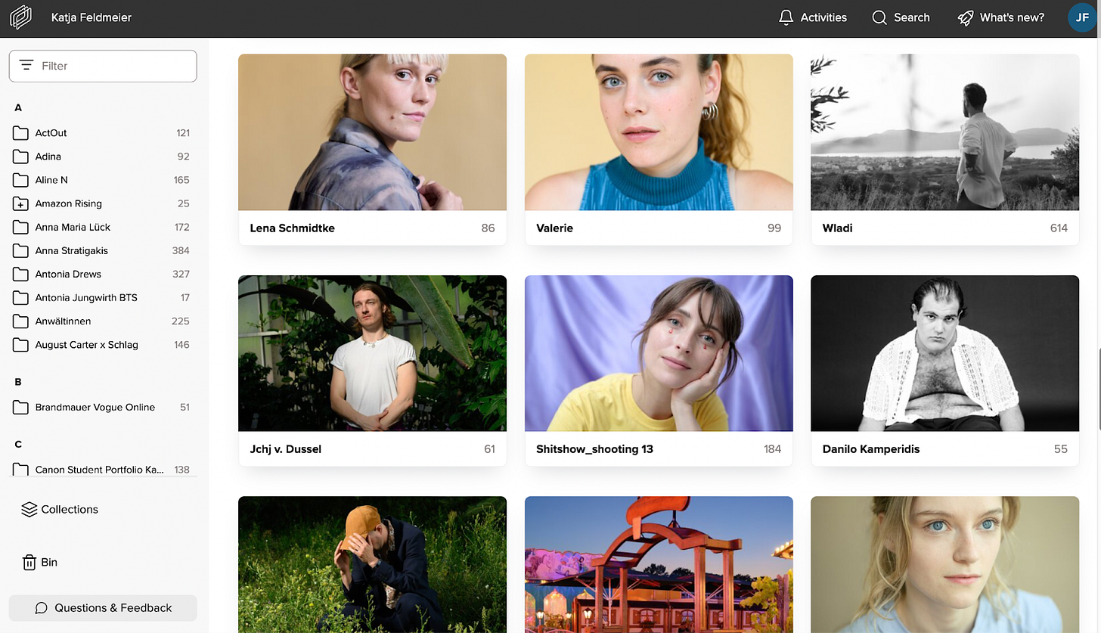
Task: Open the blonde woman portrait thumbnail in bottom row
Action: pyautogui.click(x=944, y=564)
